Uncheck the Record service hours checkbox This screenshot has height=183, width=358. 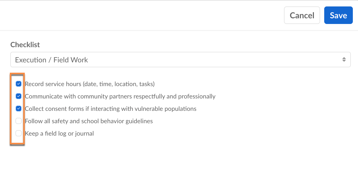click(19, 84)
